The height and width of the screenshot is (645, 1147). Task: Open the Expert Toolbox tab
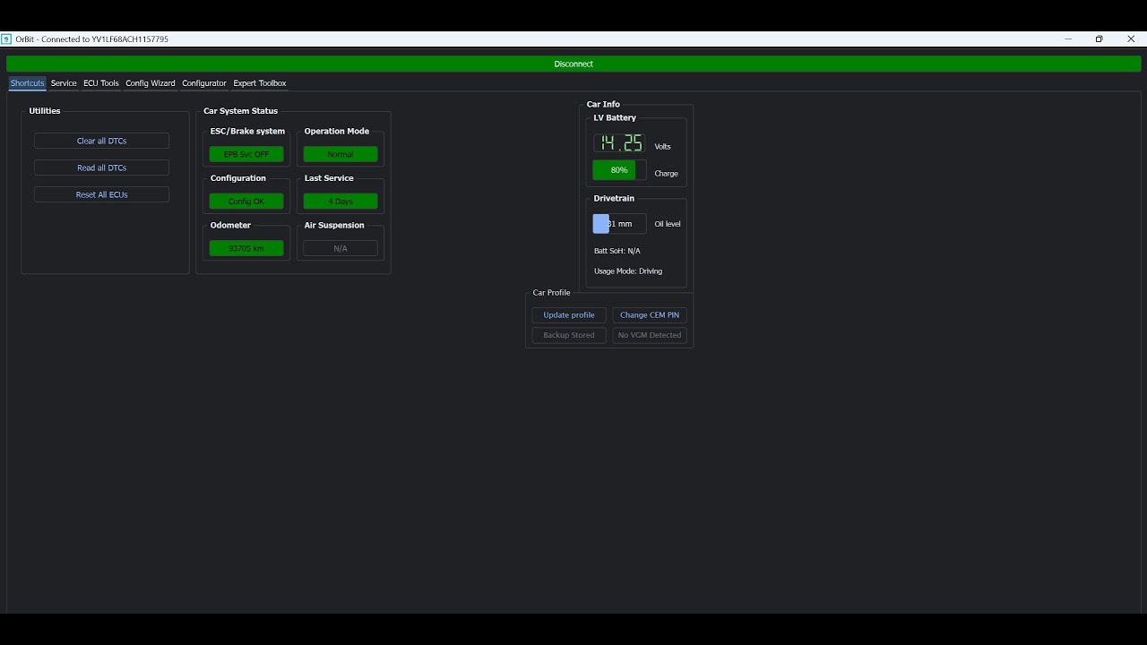coord(260,83)
